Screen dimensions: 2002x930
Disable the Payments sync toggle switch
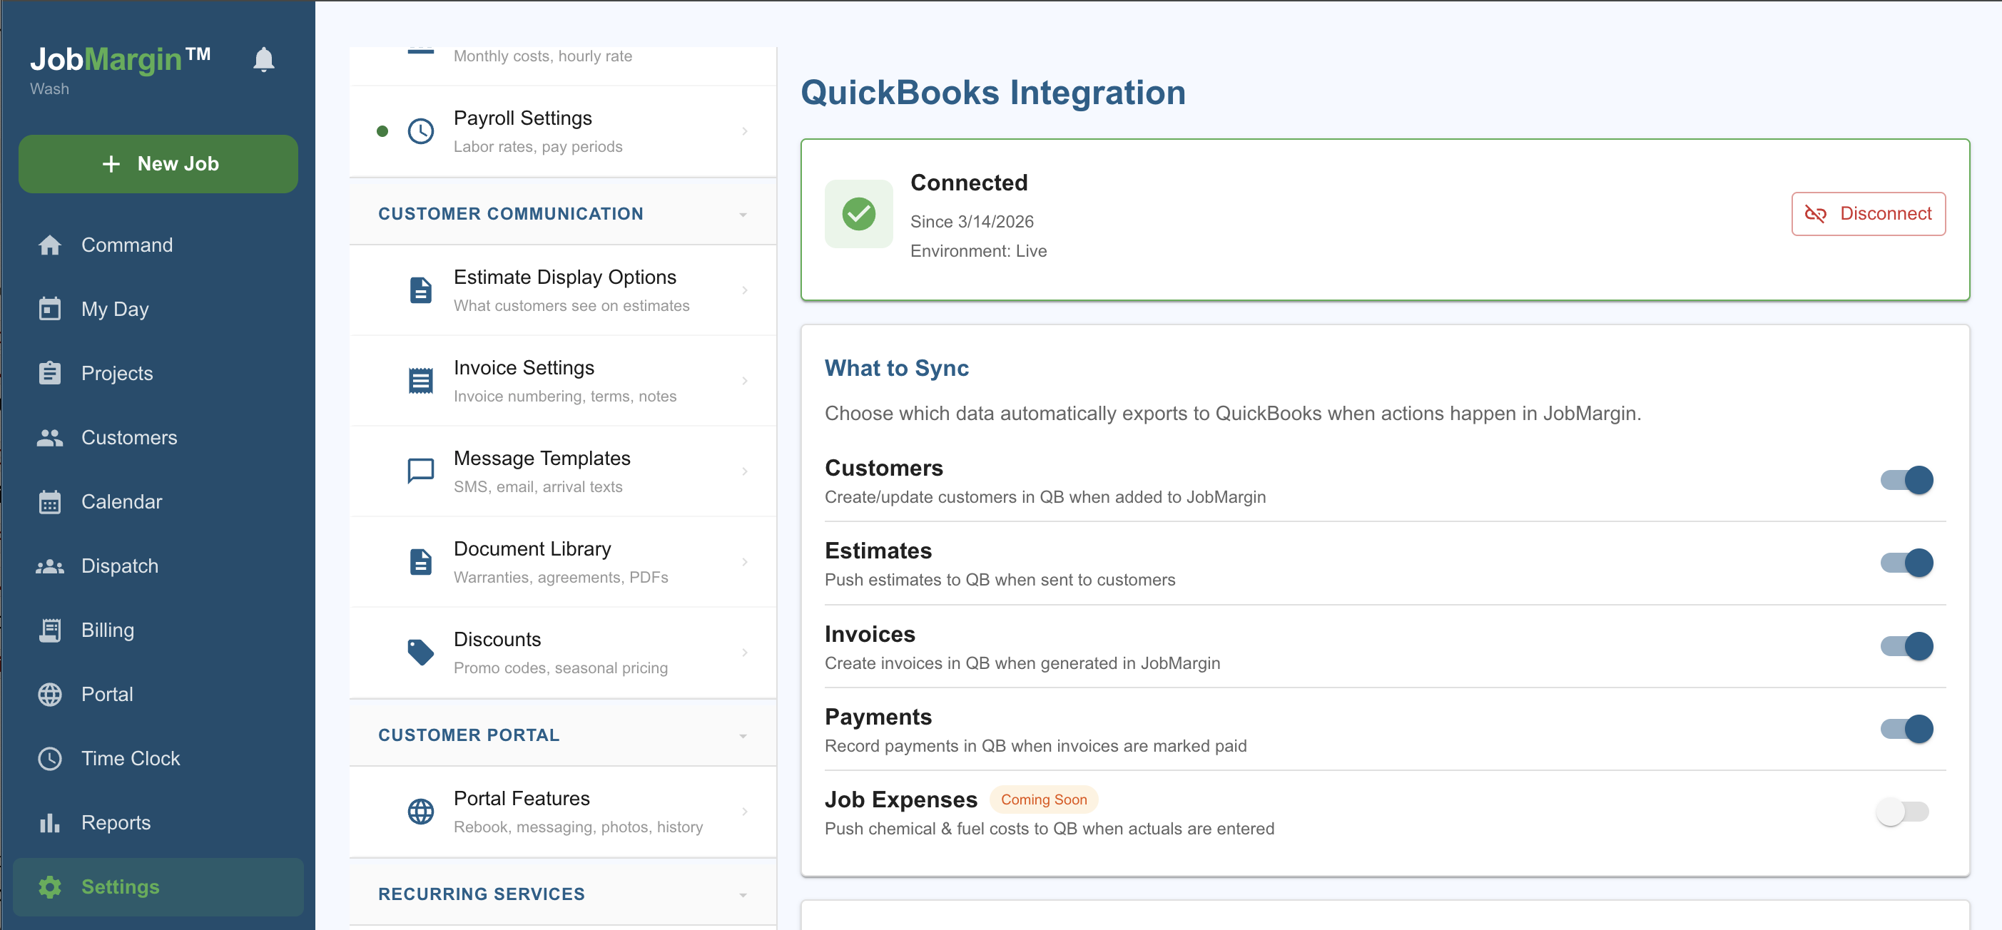[x=1906, y=729]
